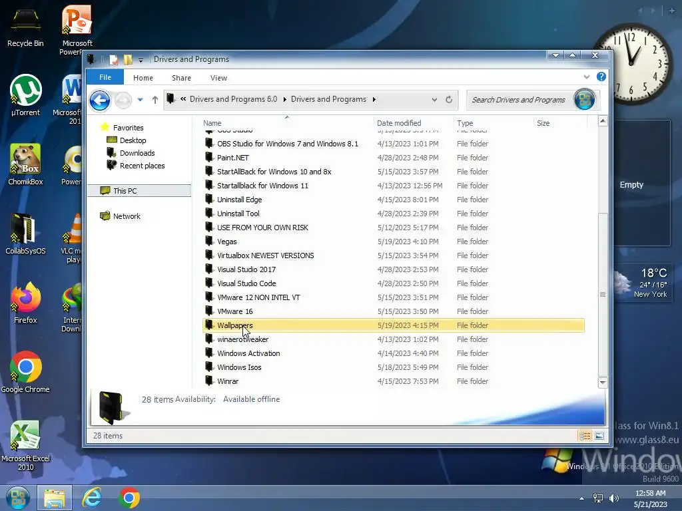Open Customize Quick Access Toolbar dropdown
Viewport: 682px width, 511px height.
tap(141, 61)
